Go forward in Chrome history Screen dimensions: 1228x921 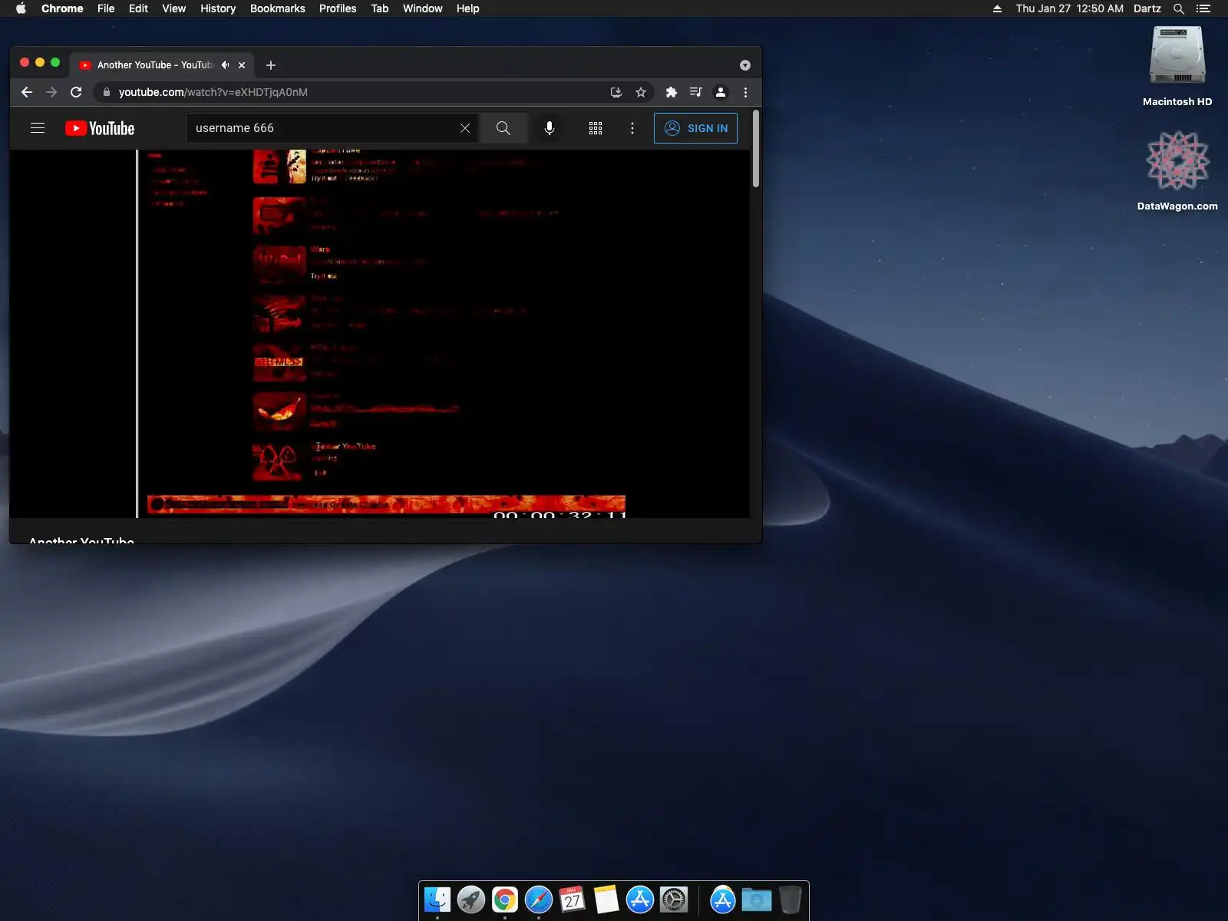pyautogui.click(x=51, y=92)
